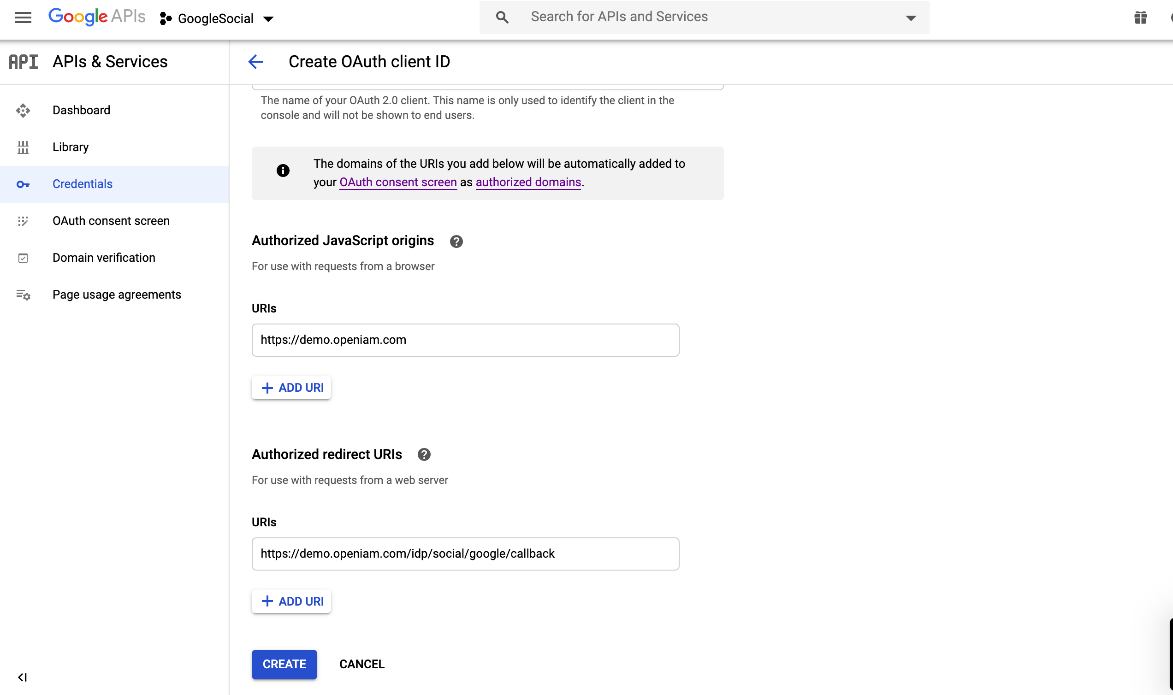Click the Google APIs hamburger menu icon
1173x695 pixels.
pyautogui.click(x=22, y=17)
